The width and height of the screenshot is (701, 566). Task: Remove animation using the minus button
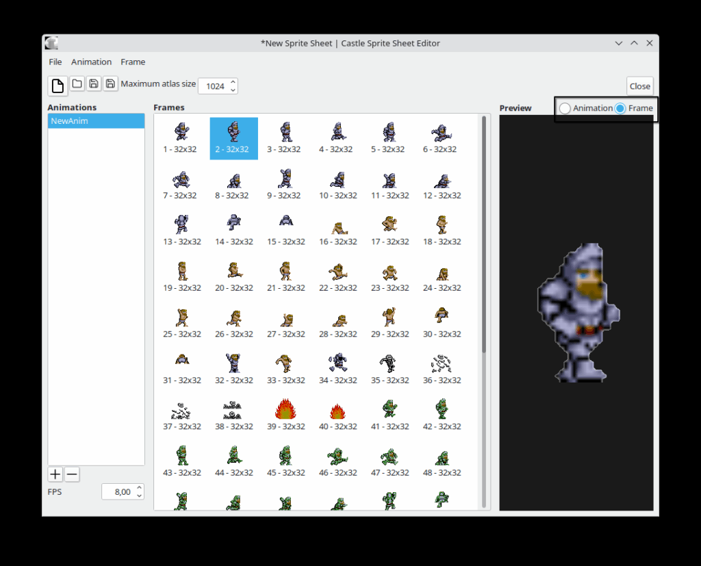pos(72,474)
